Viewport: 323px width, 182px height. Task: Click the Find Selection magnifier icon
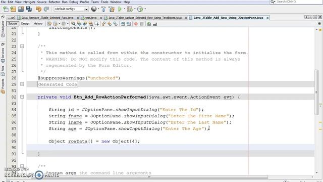[73, 24]
